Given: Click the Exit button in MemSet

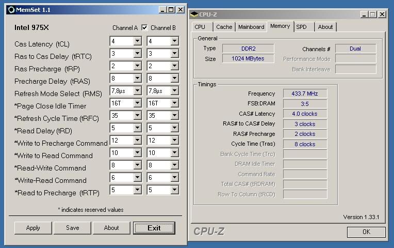Looking at the screenshot, I should [154, 228].
